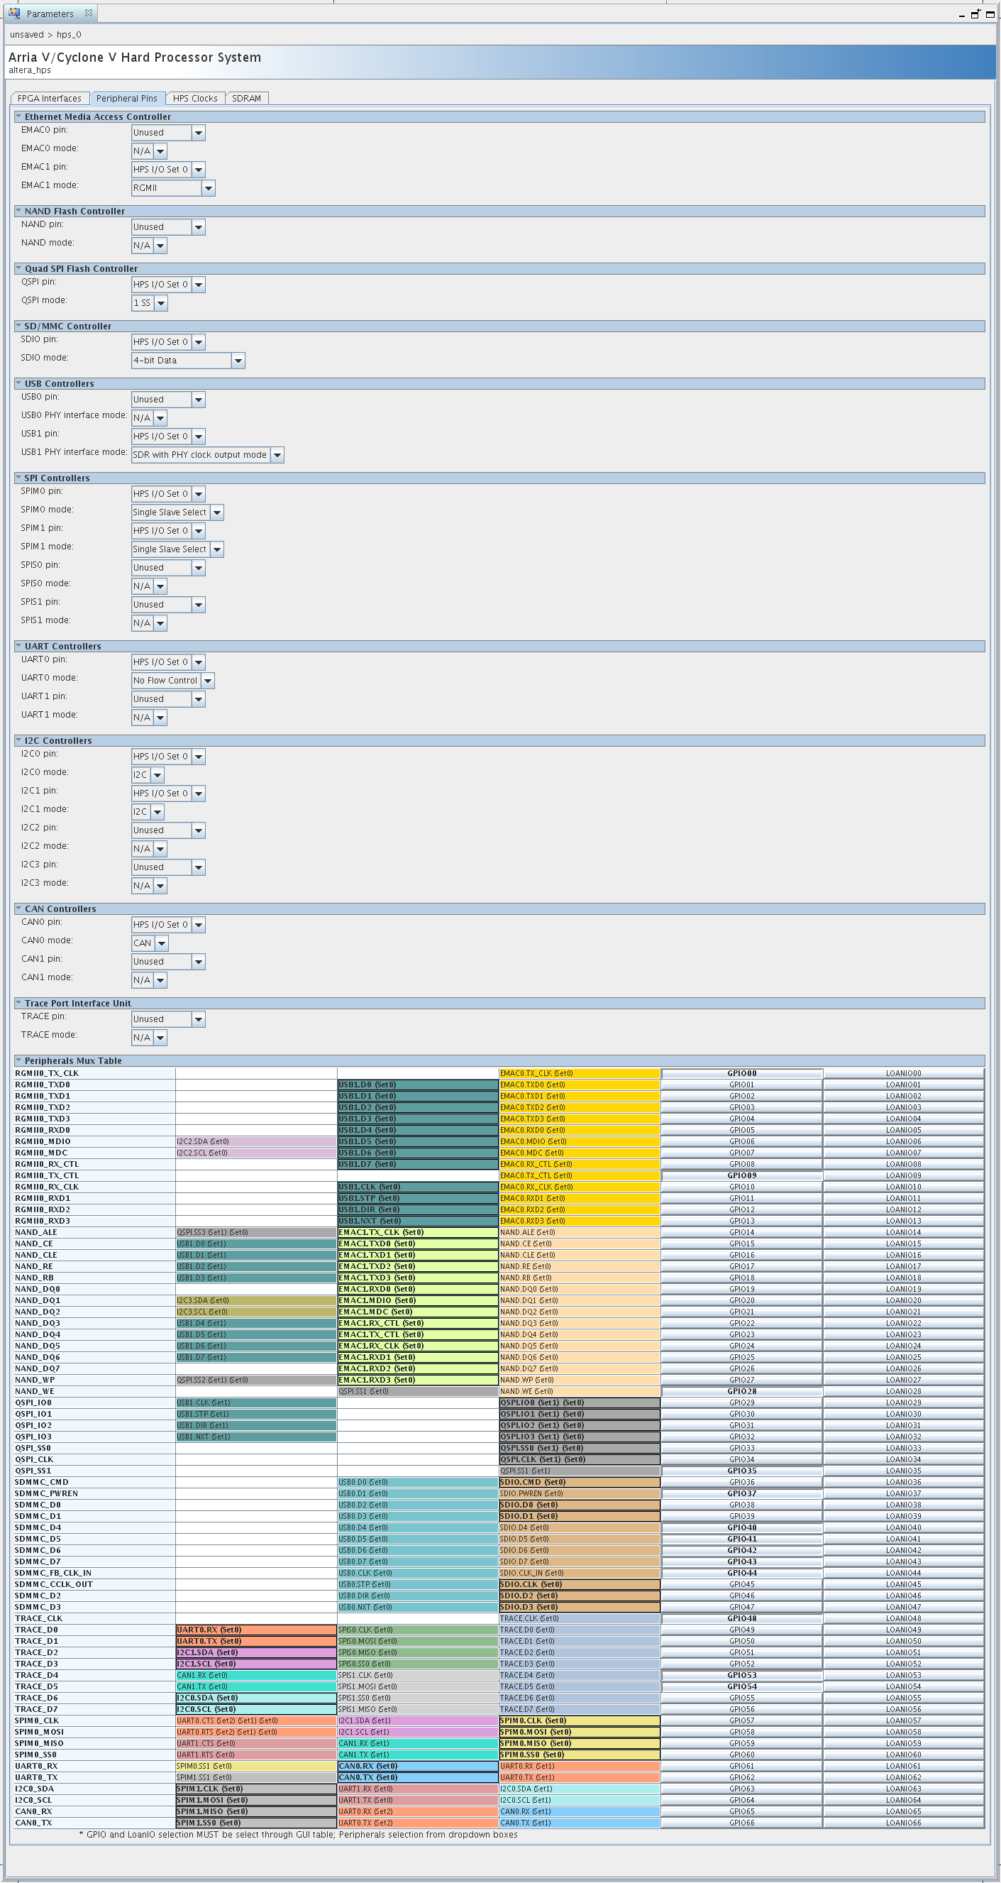Click the UART0.RX (Set0) cell in TRACE_D0 row

click(255, 1630)
